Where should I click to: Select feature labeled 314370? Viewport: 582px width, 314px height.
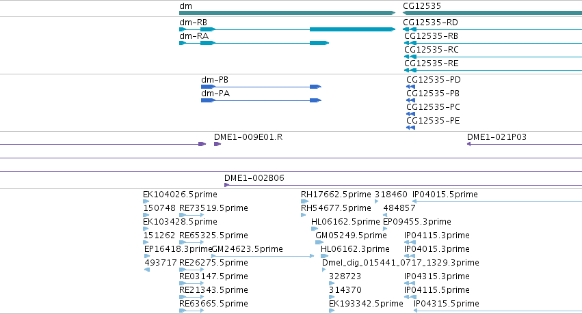(x=345, y=291)
